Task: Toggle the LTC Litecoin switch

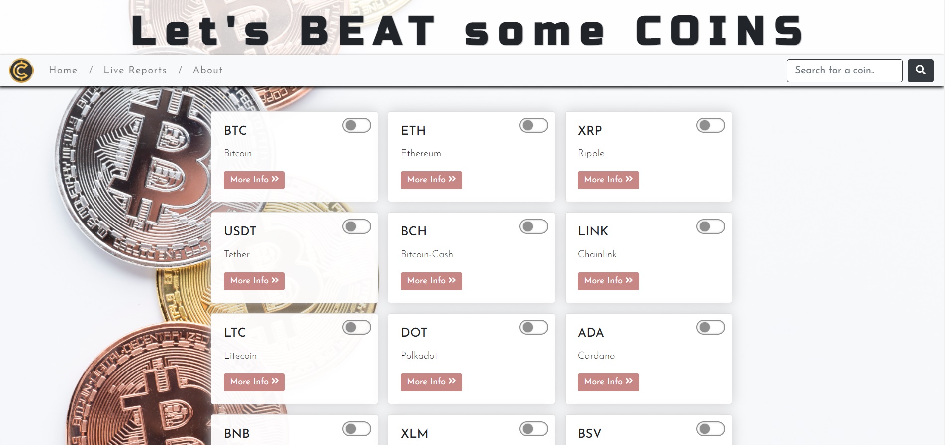Action: point(357,328)
